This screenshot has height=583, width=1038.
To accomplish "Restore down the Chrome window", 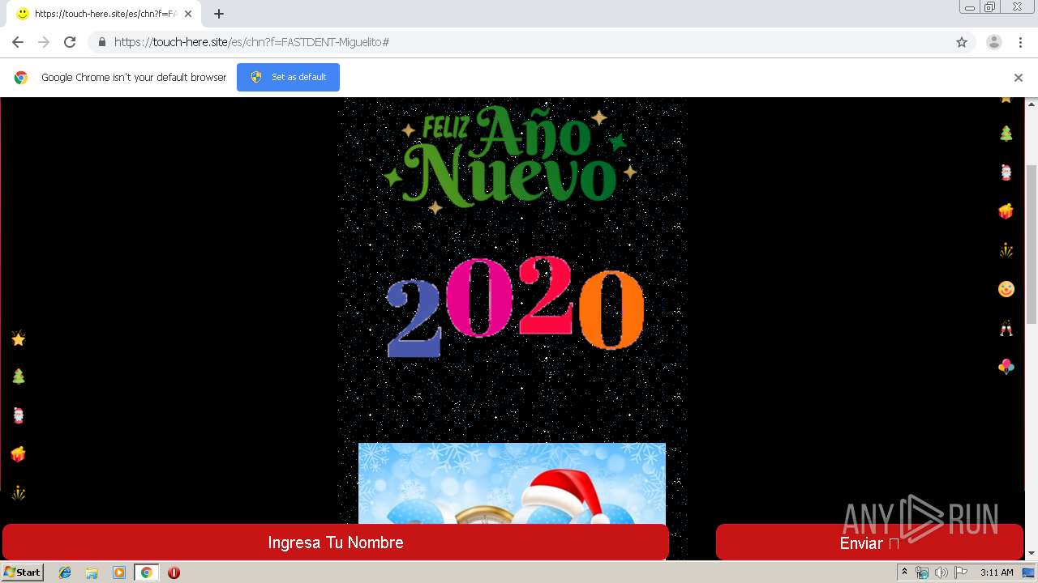I will coord(989,7).
